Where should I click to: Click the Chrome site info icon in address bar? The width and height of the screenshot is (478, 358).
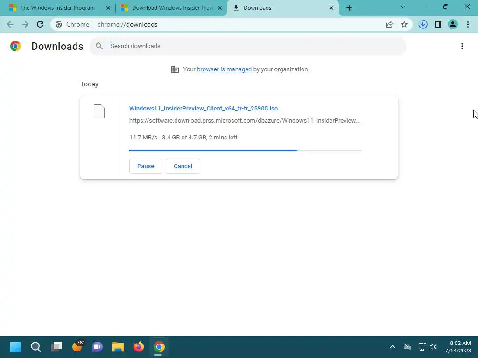[59, 24]
